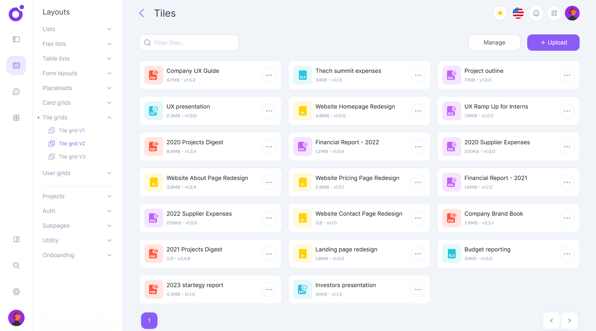Go to the next page arrow
This screenshot has width=596, height=331.
569,321
